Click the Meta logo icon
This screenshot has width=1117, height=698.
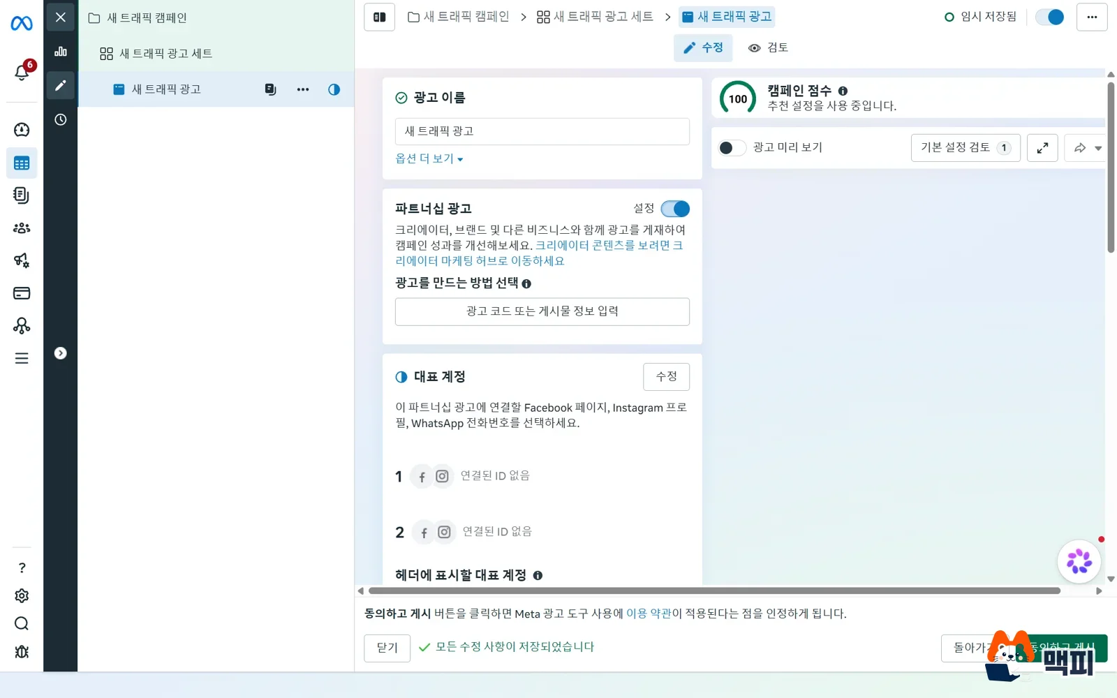click(x=22, y=23)
